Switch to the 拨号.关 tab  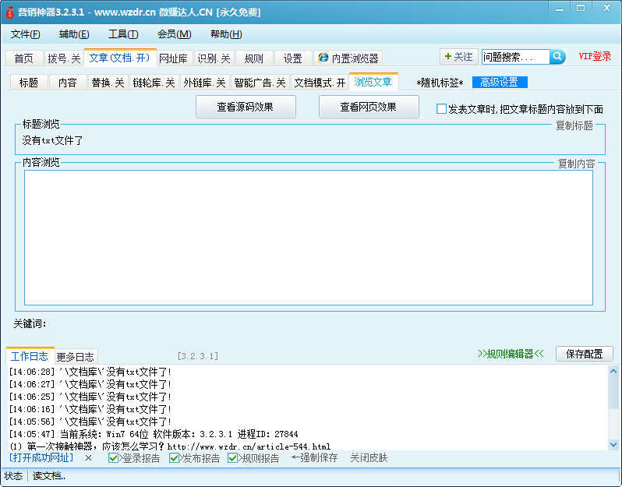tap(64, 58)
